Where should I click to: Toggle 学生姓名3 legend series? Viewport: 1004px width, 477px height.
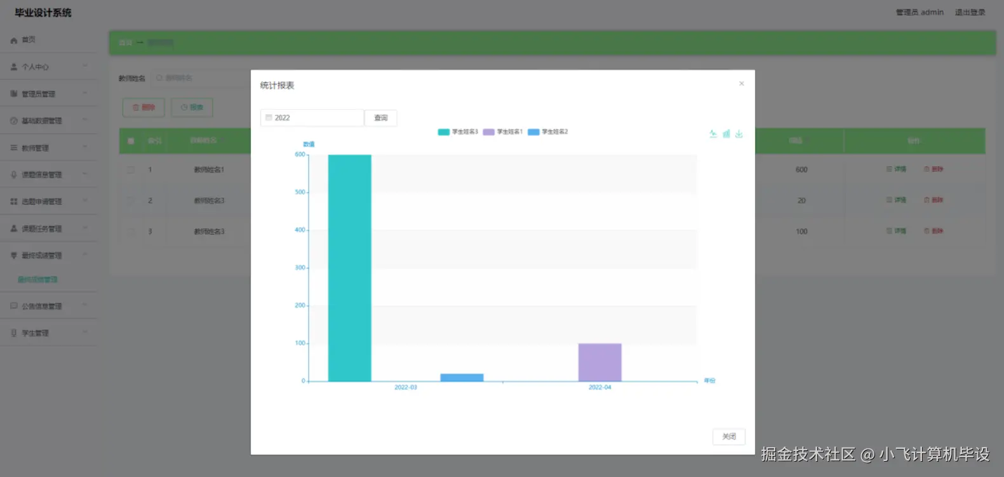[x=458, y=132]
